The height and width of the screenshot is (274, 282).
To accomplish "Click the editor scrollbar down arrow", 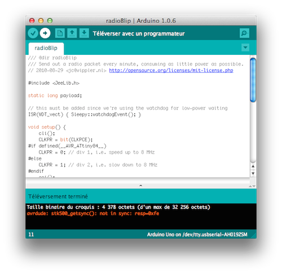I will click(253, 173).
